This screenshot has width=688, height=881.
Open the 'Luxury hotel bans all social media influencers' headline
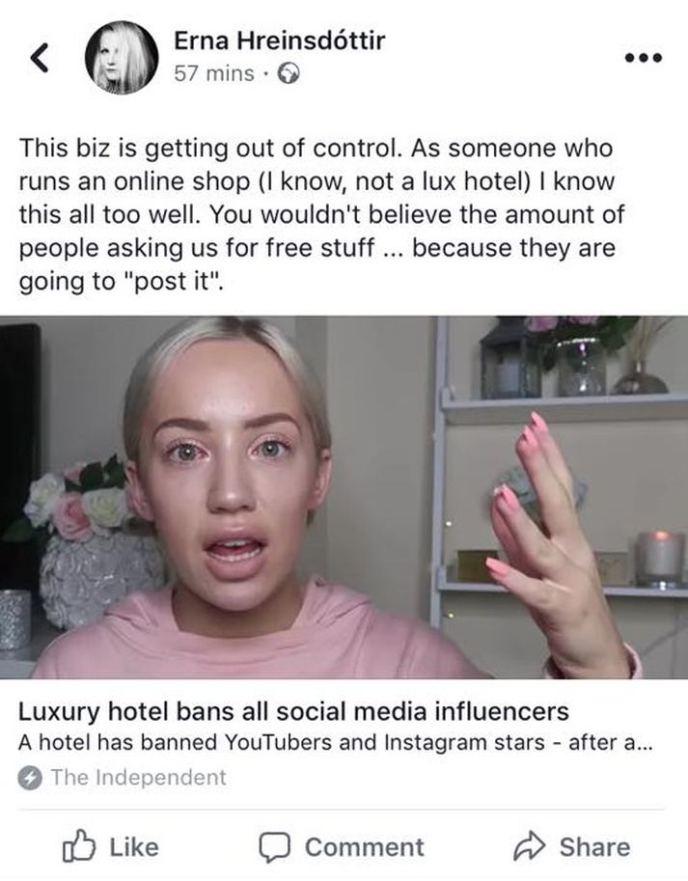point(293,711)
